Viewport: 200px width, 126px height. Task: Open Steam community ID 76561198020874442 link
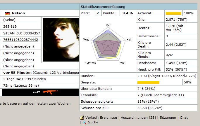[20, 40]
